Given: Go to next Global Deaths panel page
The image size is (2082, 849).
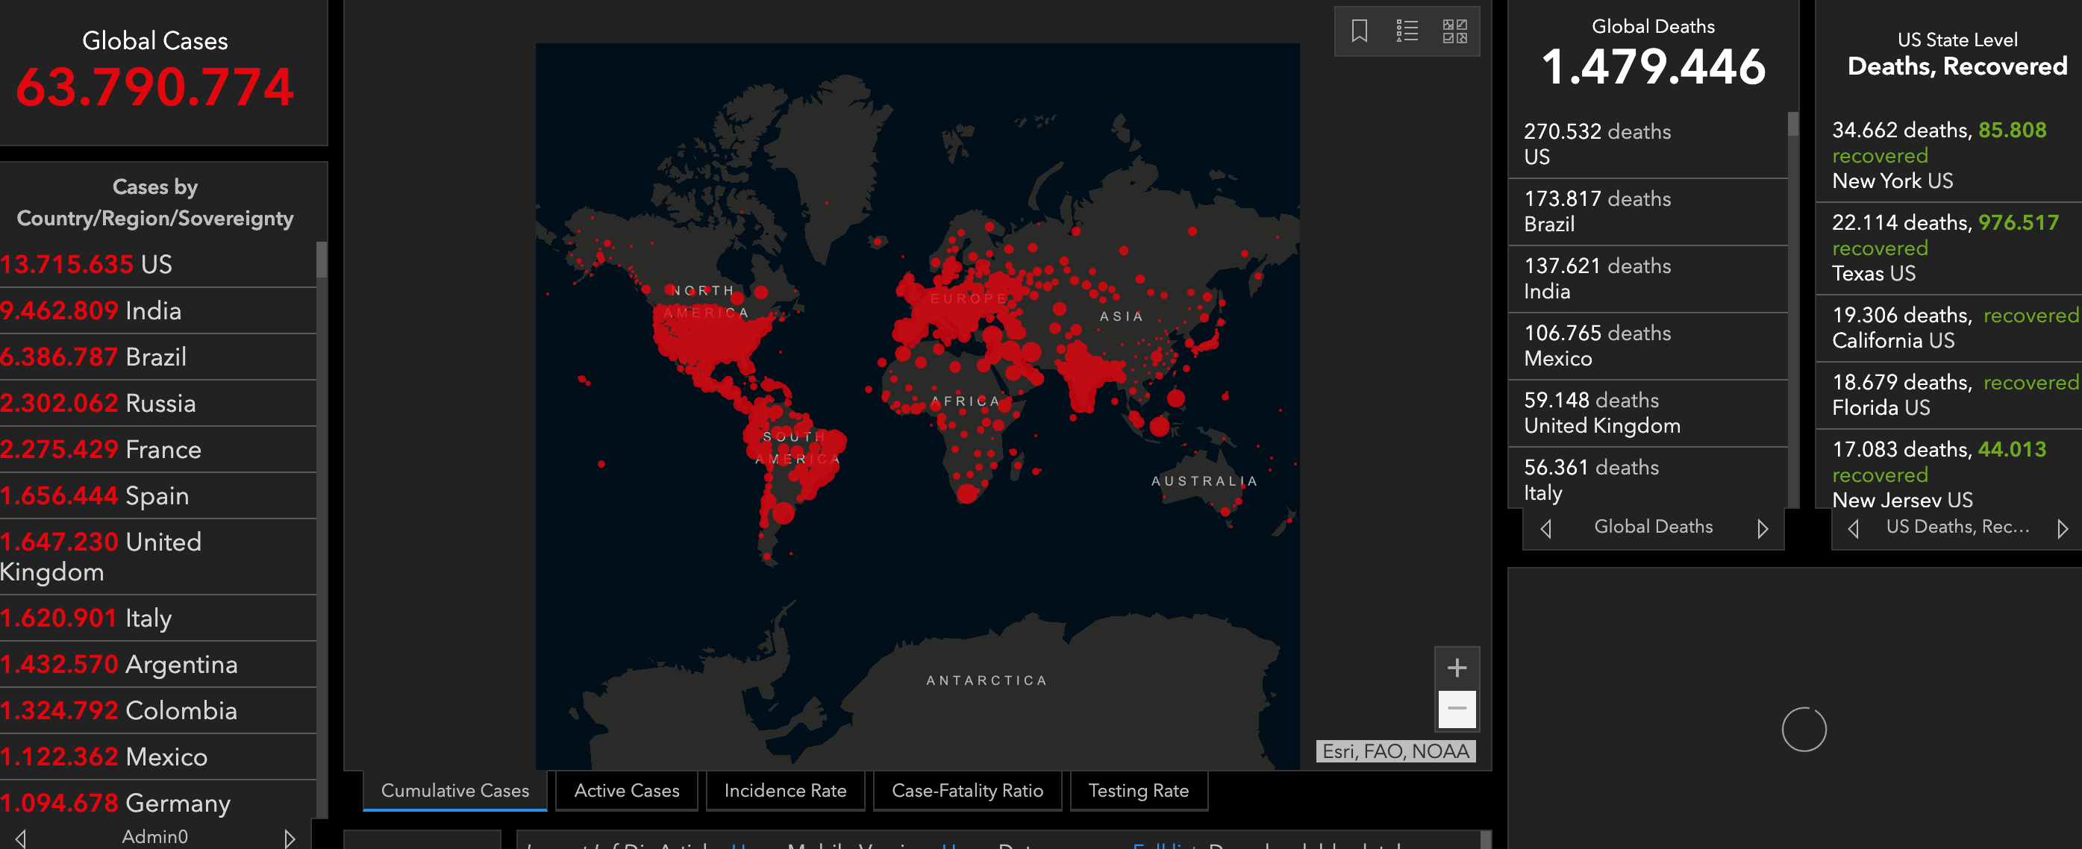Looking at the screenshot, I should [1762, 528].
